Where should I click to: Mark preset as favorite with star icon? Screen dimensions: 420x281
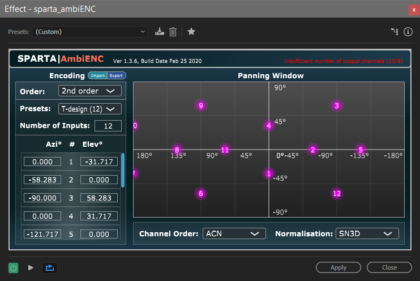coord(191,32)
